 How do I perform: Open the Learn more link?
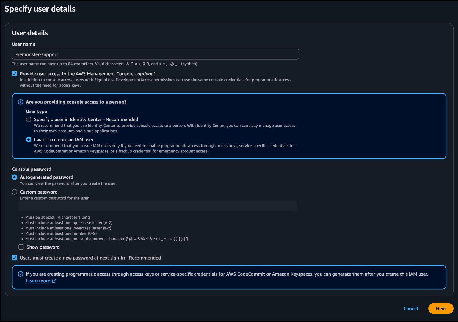38,281
